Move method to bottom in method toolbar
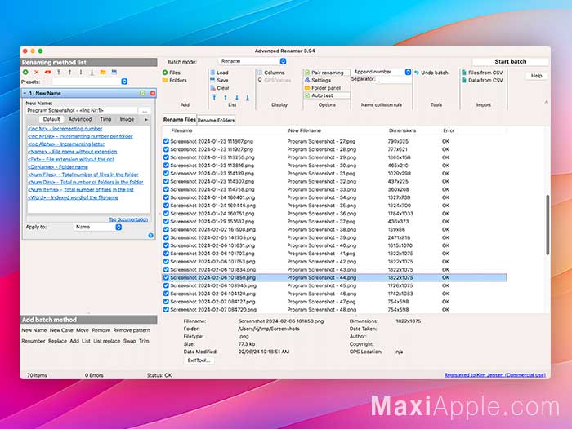 pyautogui.click(x=92, y=72)
